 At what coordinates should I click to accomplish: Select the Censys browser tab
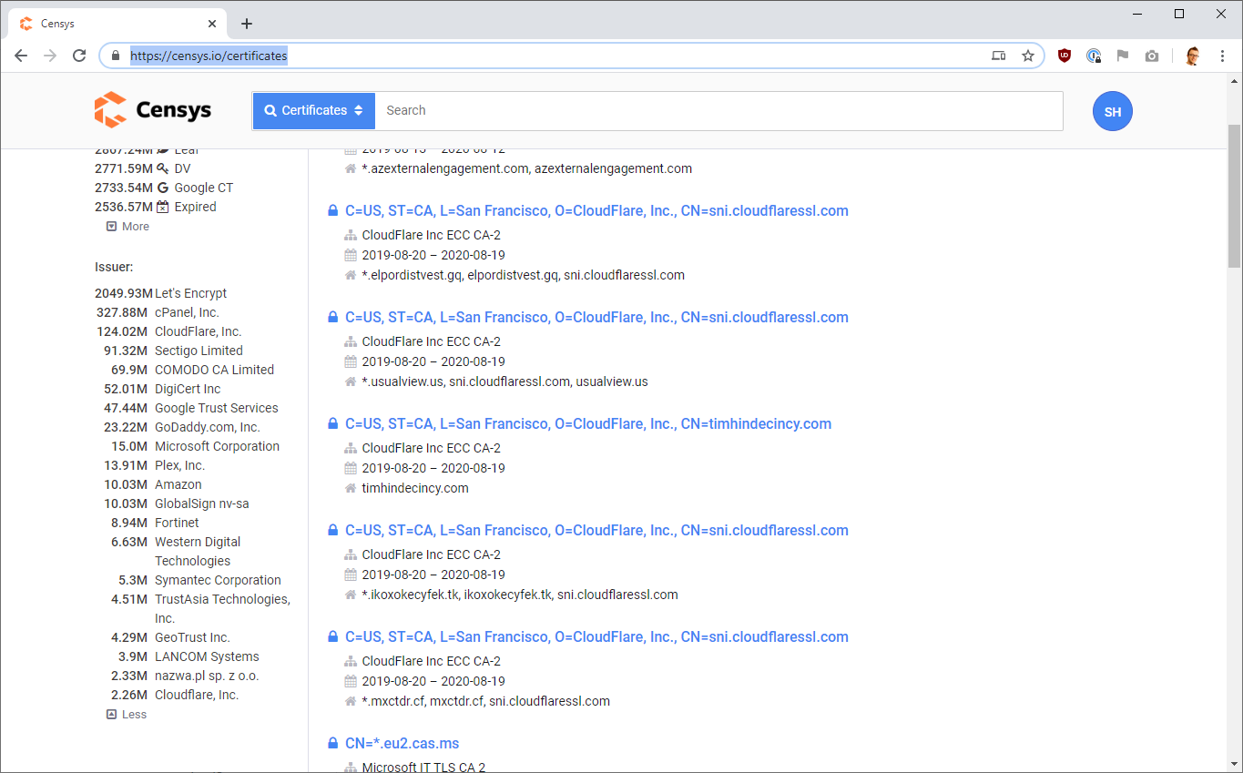click(118, 24)
